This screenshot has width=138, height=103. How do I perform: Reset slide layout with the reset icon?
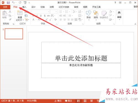[26, 16]
